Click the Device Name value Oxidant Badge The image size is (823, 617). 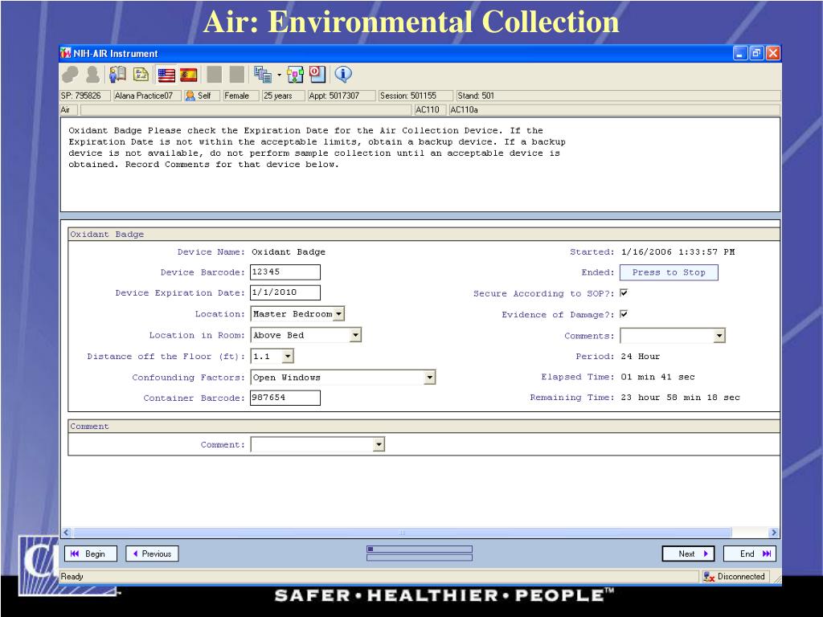289,251
